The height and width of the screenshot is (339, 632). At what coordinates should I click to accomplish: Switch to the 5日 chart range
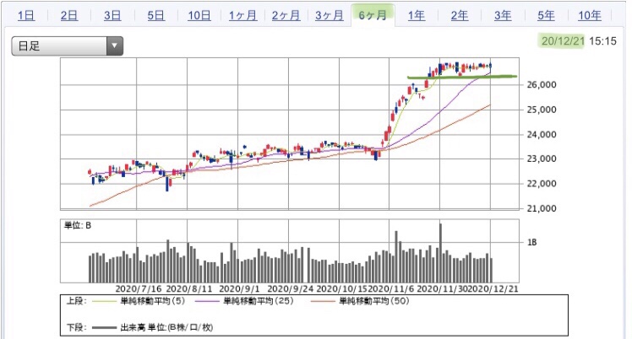tap(155, 16)
